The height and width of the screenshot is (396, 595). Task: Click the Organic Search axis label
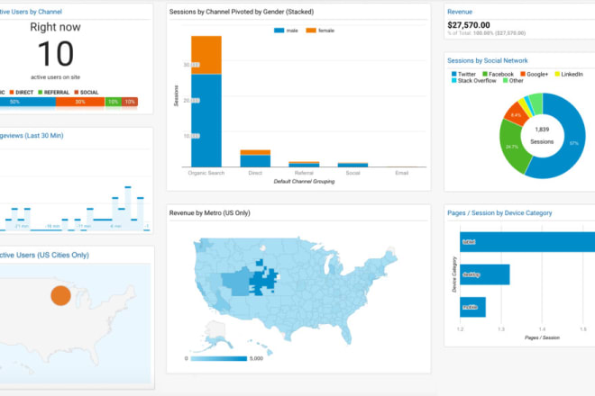point(206,173)
